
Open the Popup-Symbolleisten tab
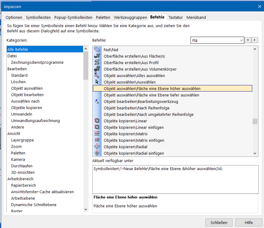[73, 18]
